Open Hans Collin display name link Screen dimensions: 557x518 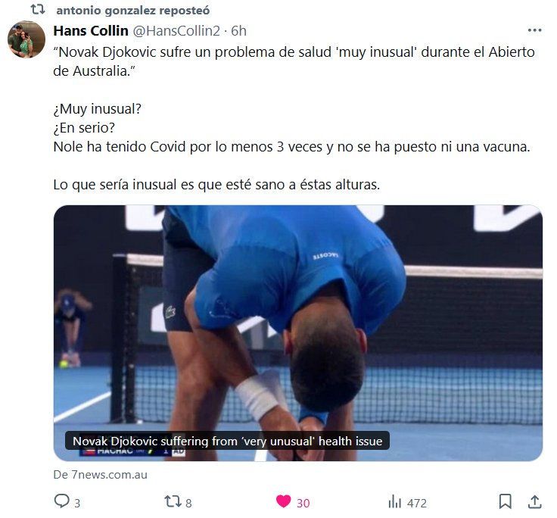[91, 31]
